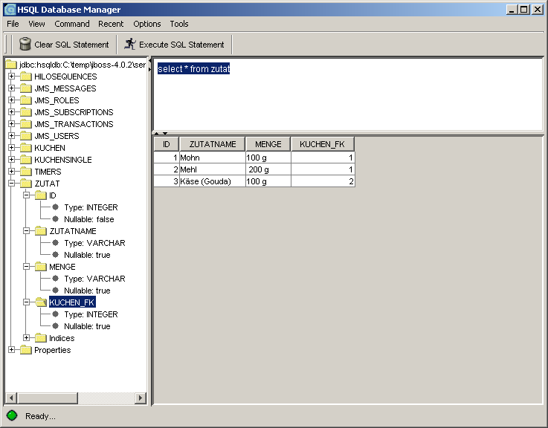Collapse the ZUTAT tree node
The image size is (548, 428).
point(12,183)
